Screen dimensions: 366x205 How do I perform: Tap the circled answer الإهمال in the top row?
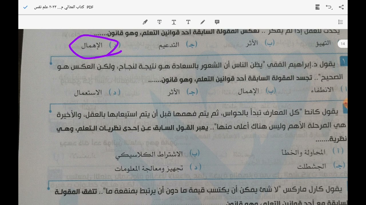(92, 45)
